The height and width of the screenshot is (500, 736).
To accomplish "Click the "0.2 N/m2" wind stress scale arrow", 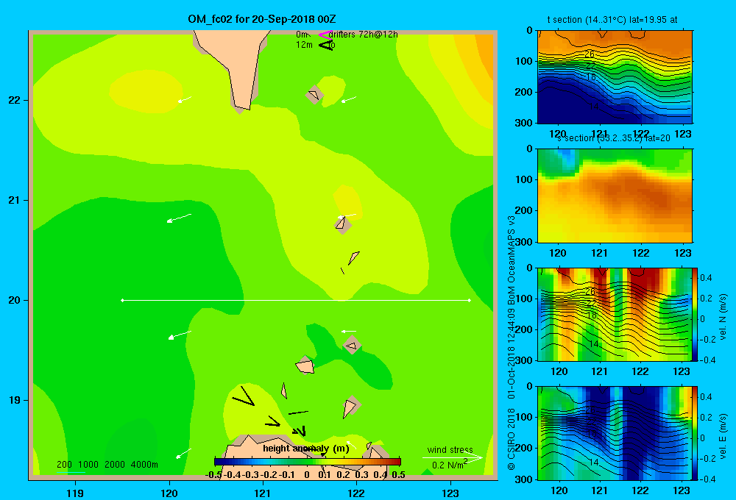I will (x=452, y=458).
